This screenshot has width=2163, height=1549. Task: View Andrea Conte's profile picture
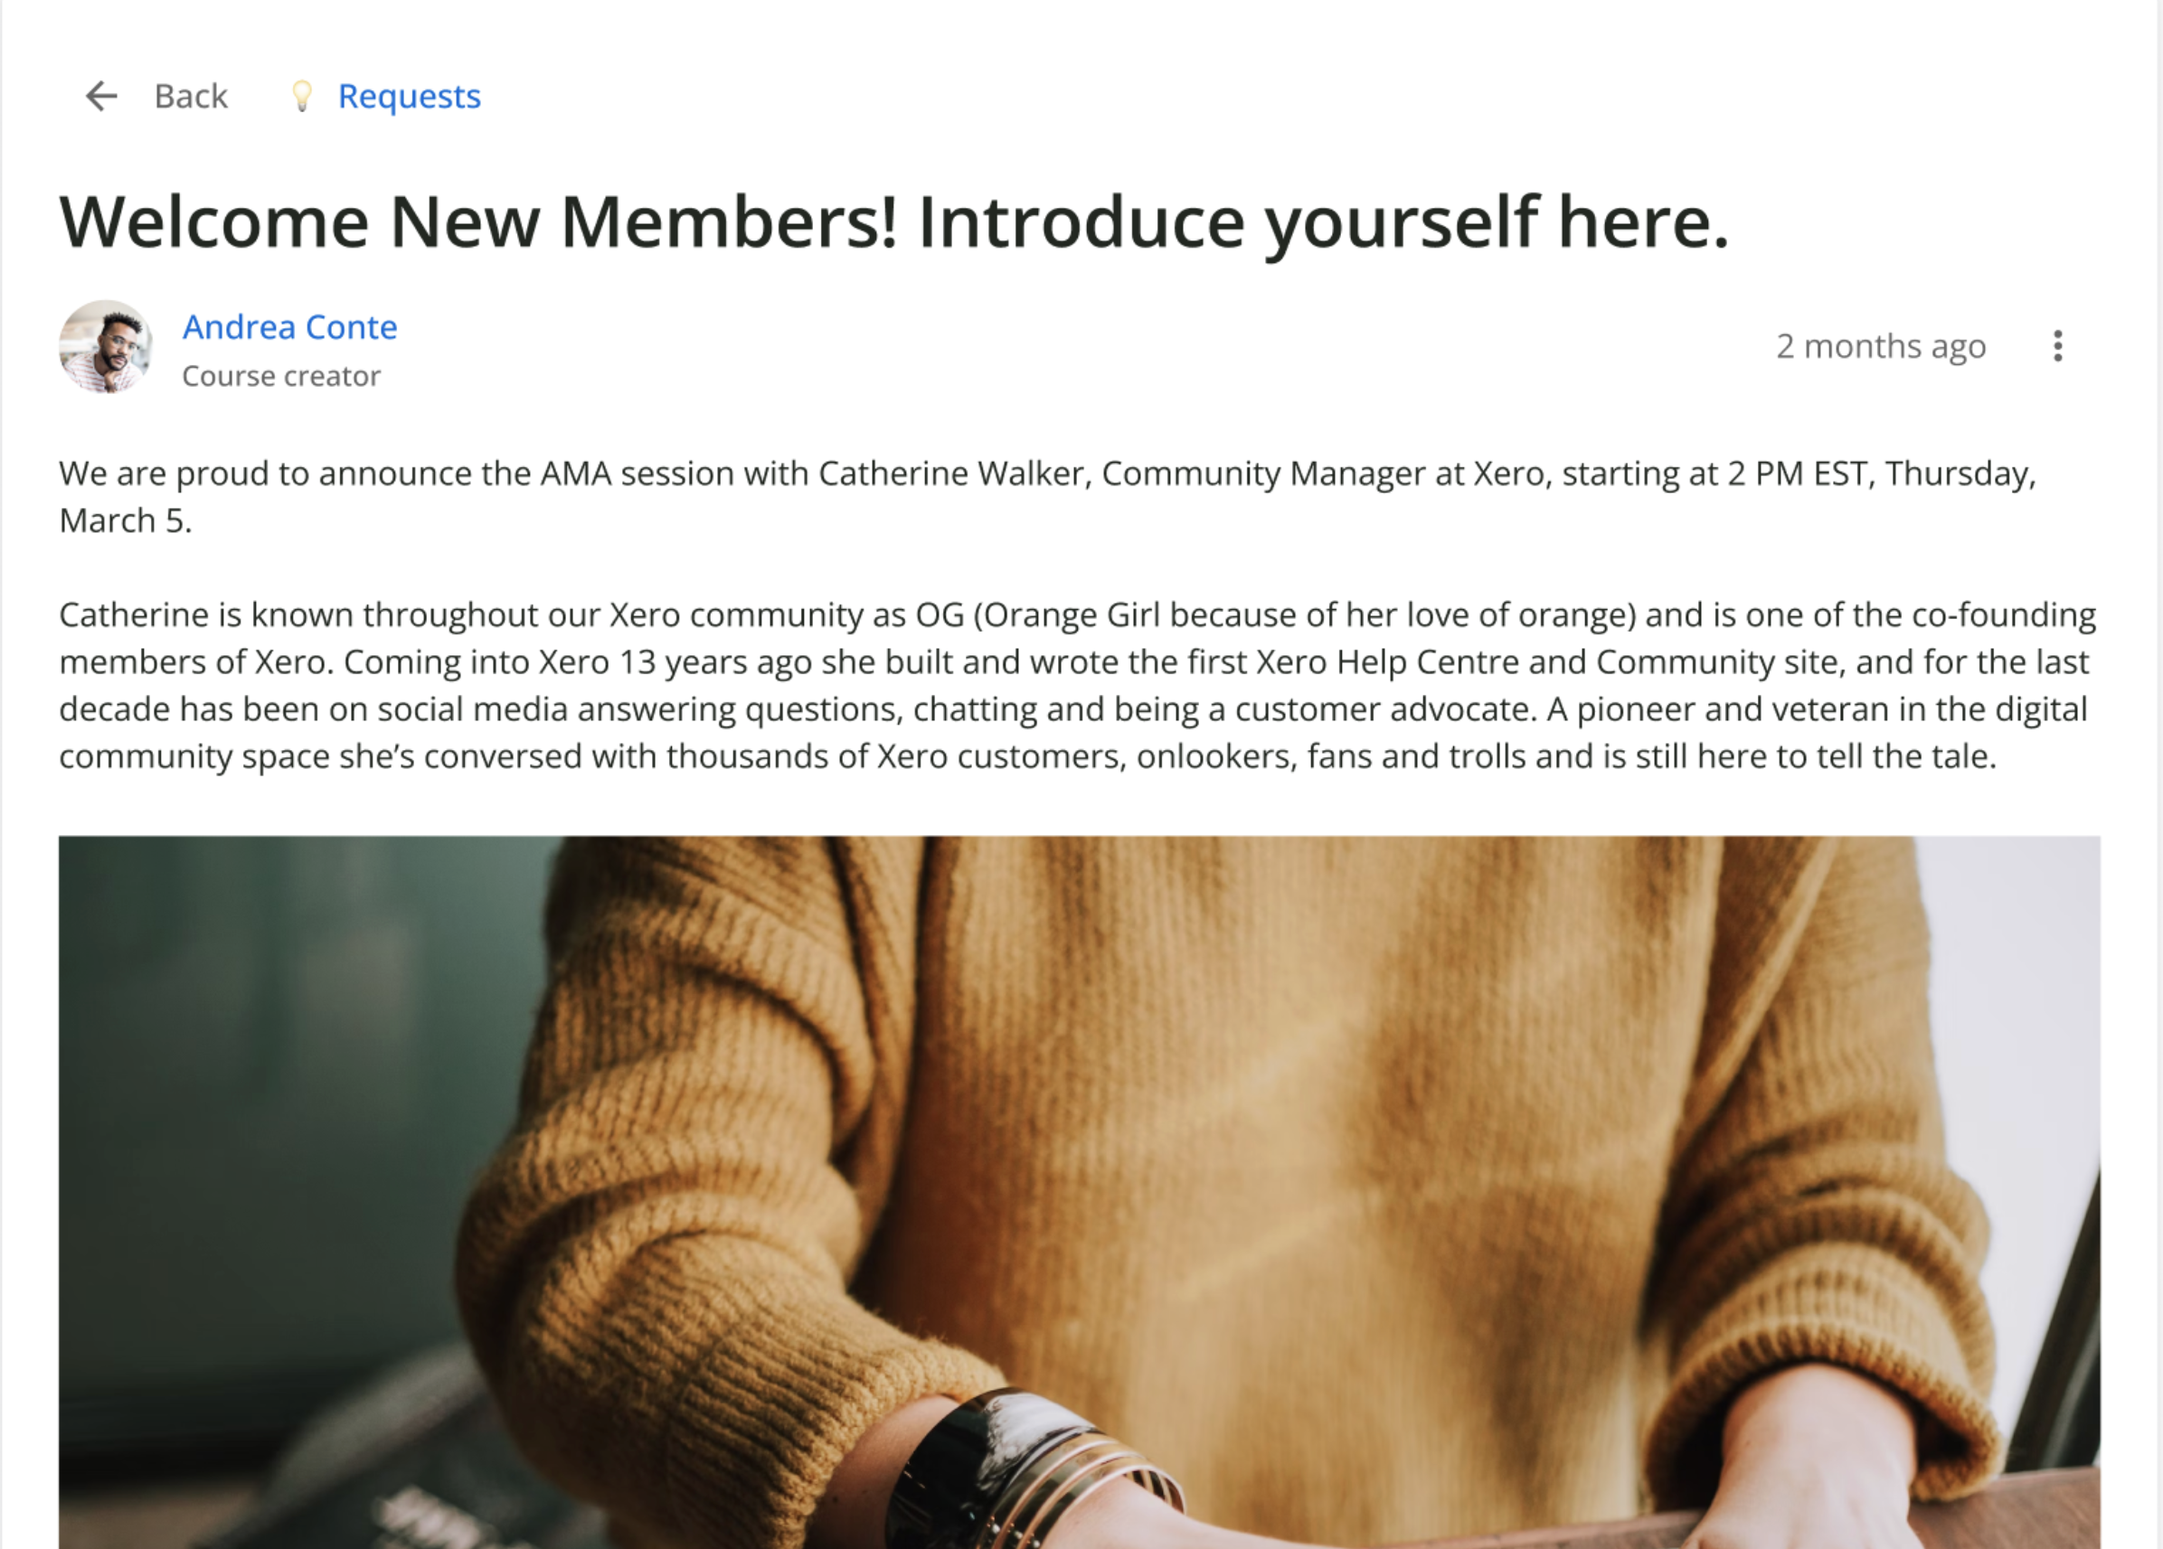tap(106, 347)
